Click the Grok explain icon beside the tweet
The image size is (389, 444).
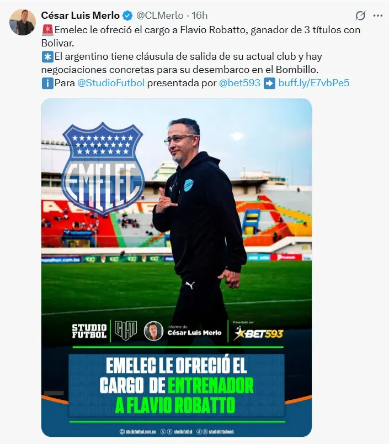(x=360, y=15)
